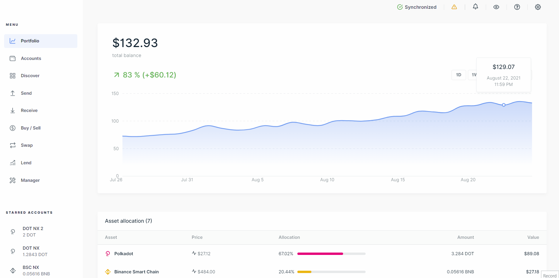Open the help question mark icon
The height and width of the screenshot is (278, 559).
[517, 7]
